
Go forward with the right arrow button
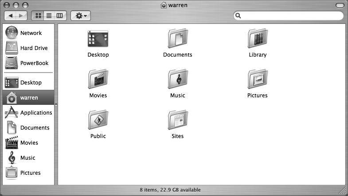(21, 16)
